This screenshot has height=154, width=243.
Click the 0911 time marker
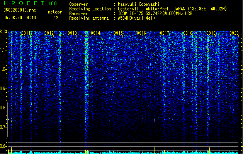coord(26,33)
